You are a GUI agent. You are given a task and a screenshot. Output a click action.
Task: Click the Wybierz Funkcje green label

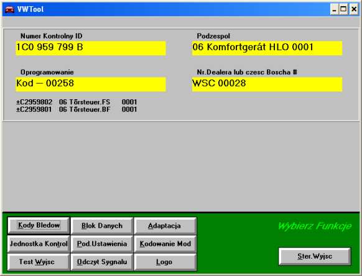point(315,226)
